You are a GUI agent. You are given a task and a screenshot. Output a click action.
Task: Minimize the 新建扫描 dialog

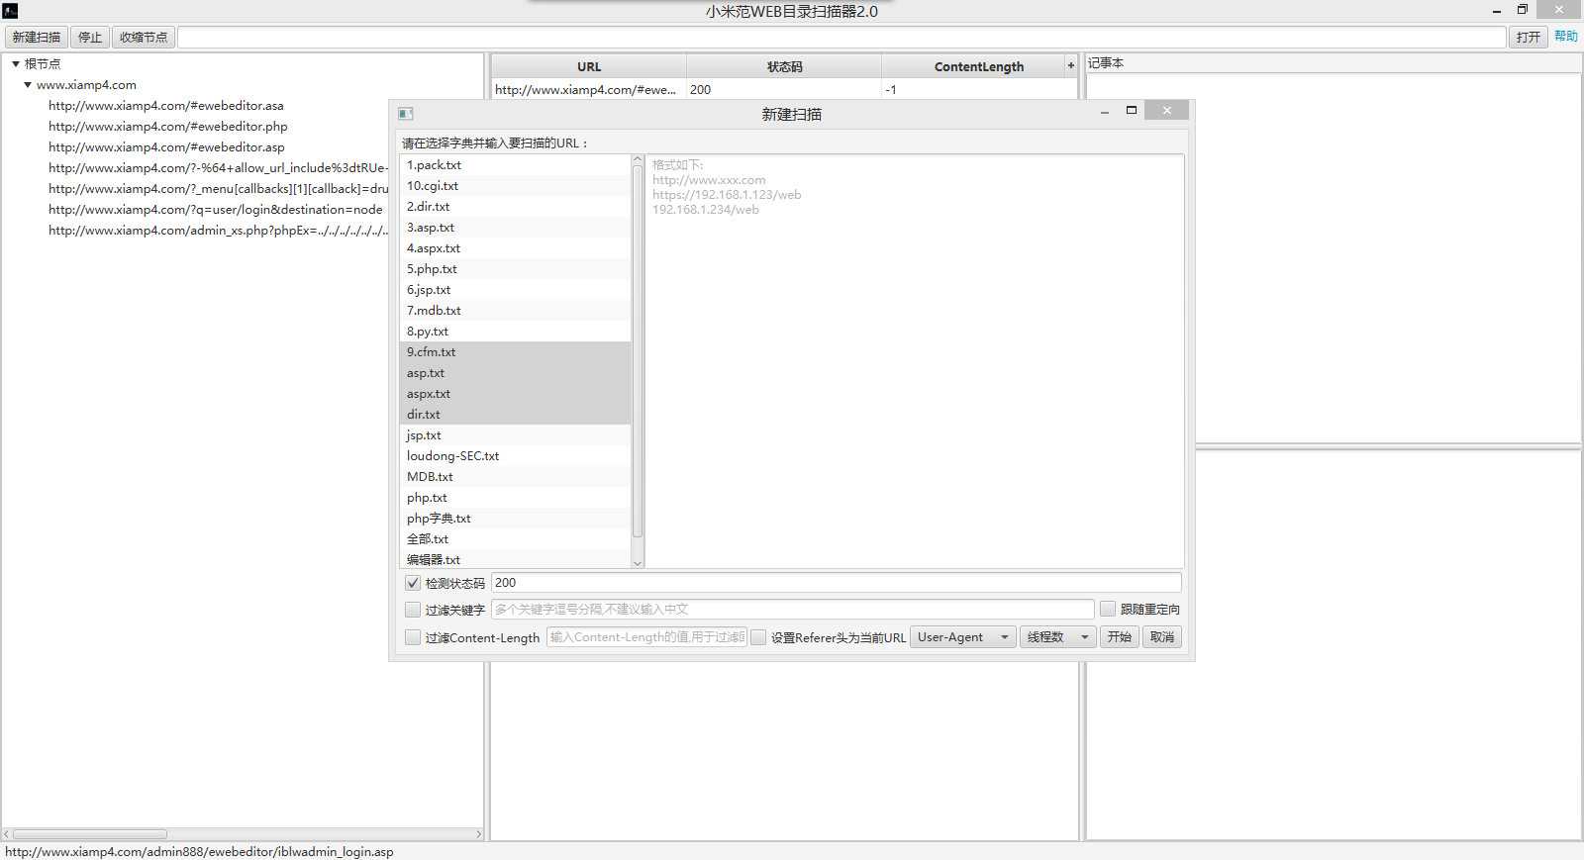pyautogui.click(x=1104, y=112)
